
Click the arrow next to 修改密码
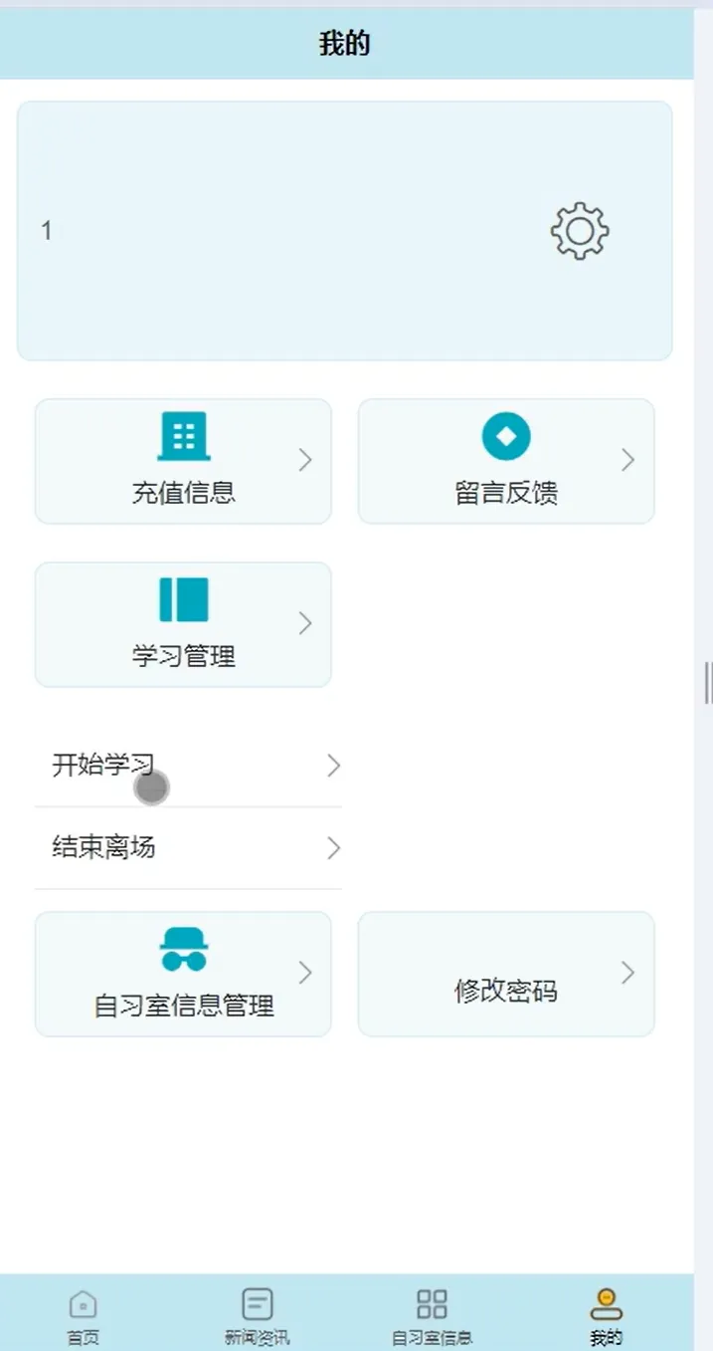point(627,974)
